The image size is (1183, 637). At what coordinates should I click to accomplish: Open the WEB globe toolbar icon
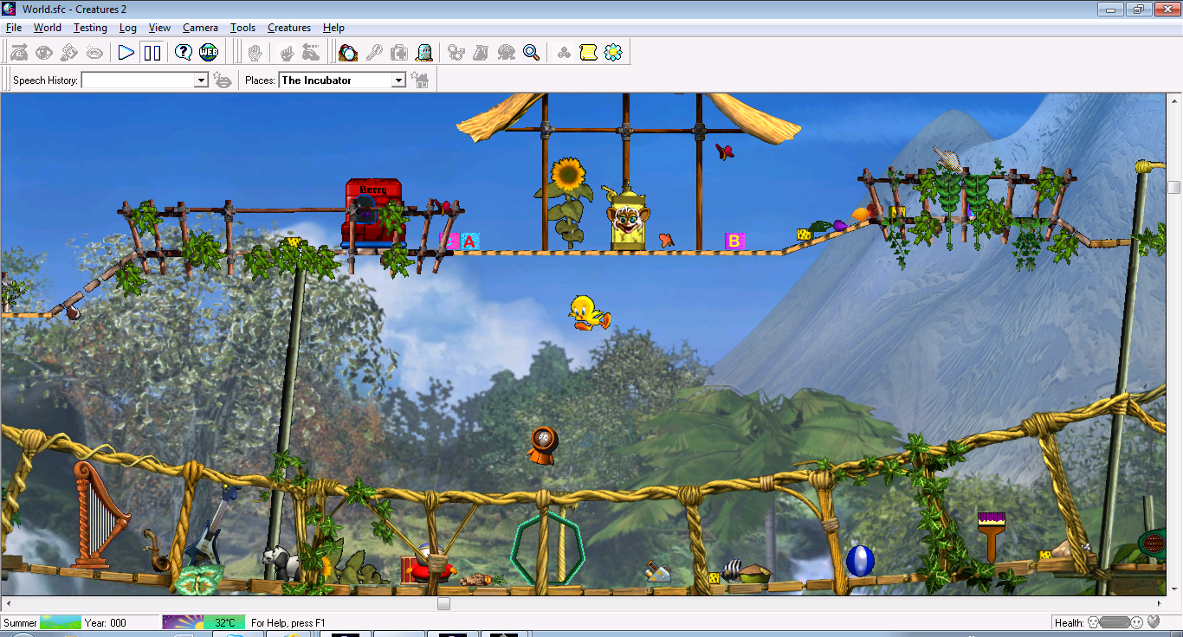209,53
